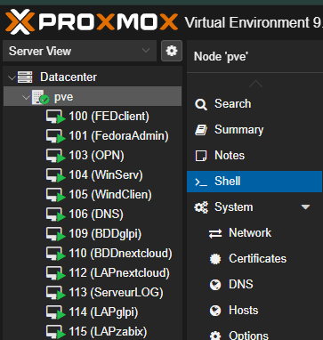The height and width of the screenshot is (340, 323).
Task: Click the VM icon for 115 (LAPzabix)
Action: pyautogui.click(x=55, y=332)
